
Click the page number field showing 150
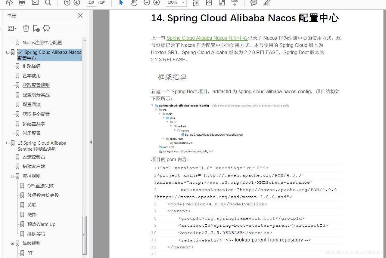pos(91,2)
